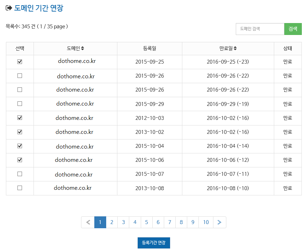Screen dimensions: 306x252
Task: Sort by the 도메인 column sort arrows
Action: pos(82,48)
